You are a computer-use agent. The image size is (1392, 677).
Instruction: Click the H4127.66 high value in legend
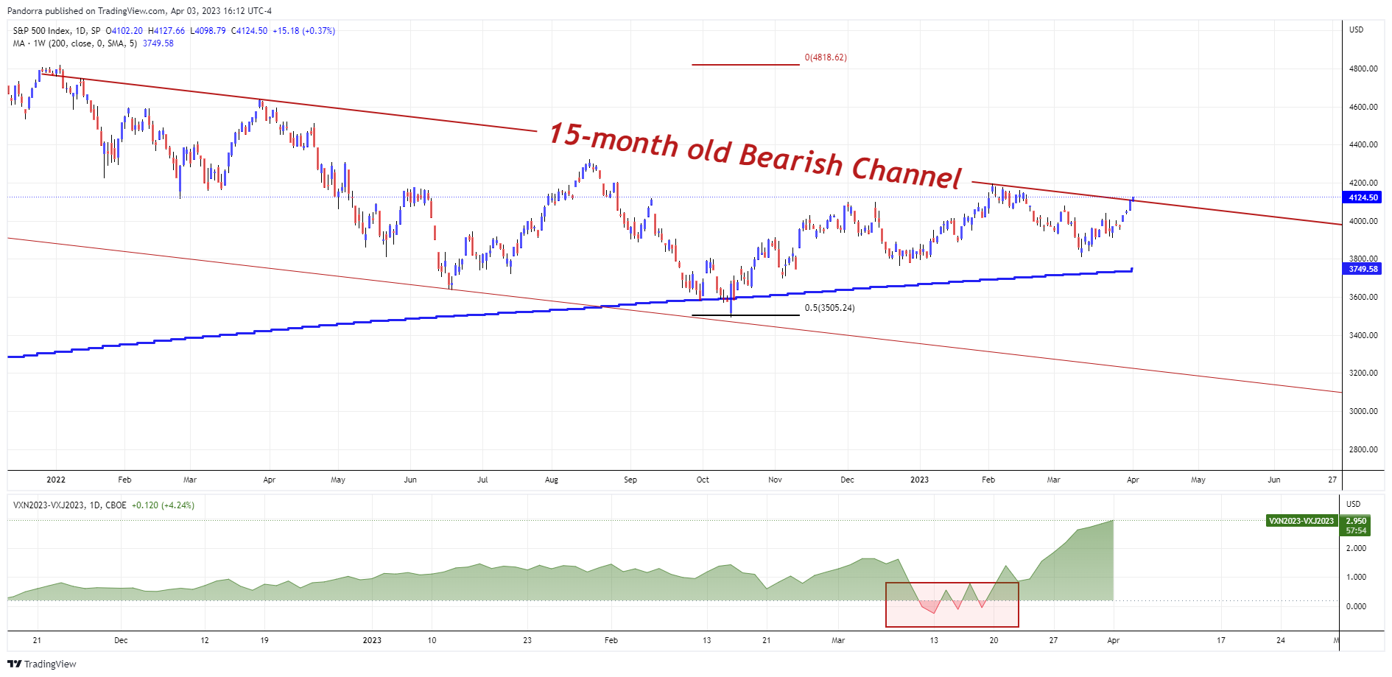coord(166,31)
